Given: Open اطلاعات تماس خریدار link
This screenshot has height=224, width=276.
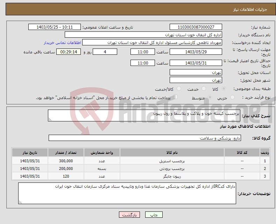Looking at the screenshot, I should (62, 43).
